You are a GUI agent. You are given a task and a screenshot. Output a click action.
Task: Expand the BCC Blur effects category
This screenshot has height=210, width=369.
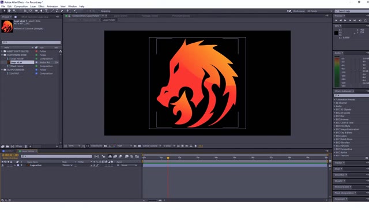334,116
